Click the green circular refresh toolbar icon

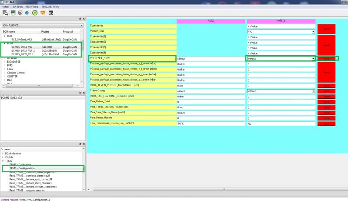[x=35, y=13]
